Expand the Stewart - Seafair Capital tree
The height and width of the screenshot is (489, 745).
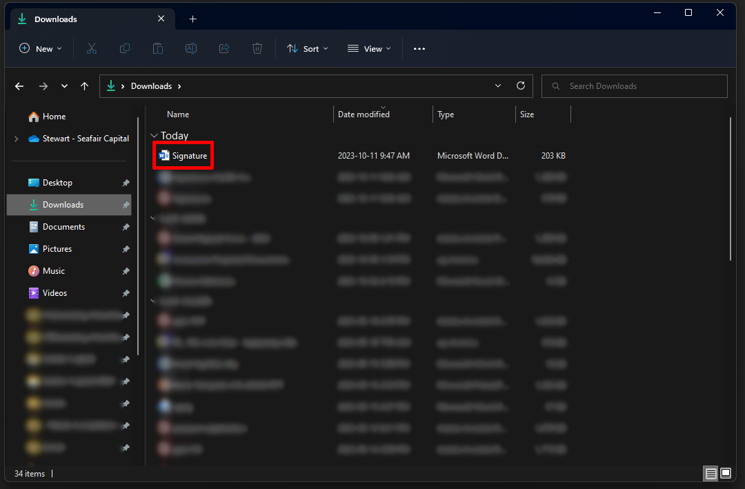[x=17, y=139]
